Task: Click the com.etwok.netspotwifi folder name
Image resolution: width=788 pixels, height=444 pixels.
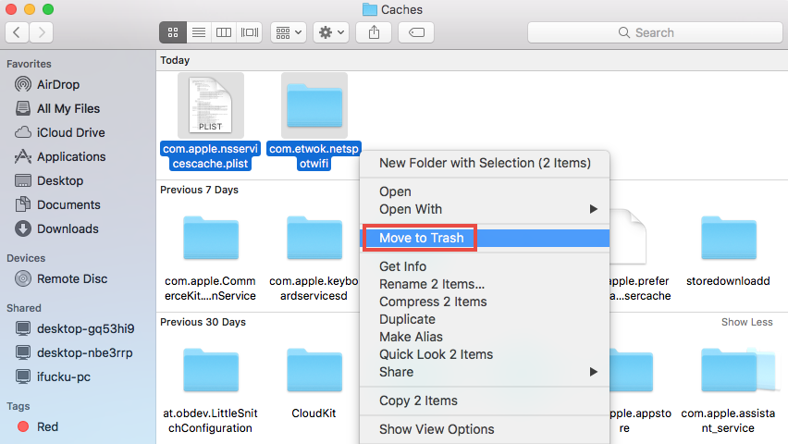Action: point(314,156)
